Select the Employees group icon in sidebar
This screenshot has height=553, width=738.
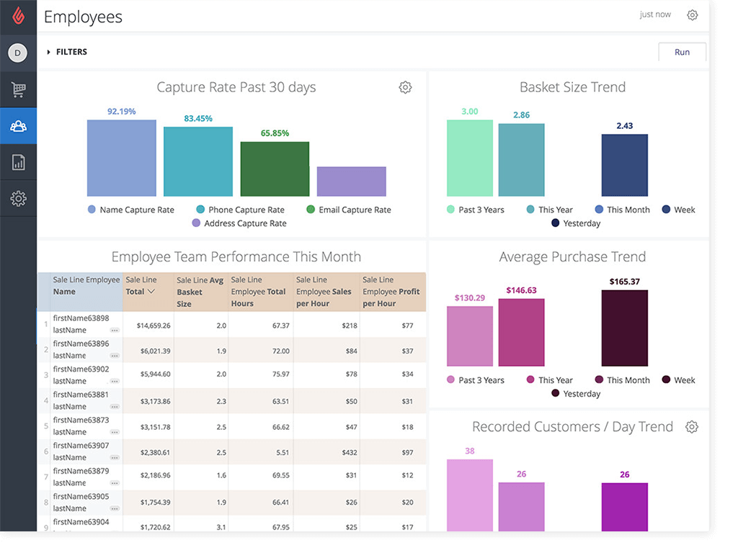tap(17, 126)
